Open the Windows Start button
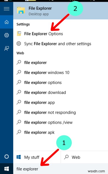This screenshot has height=174, width=108. coord(7,169)
